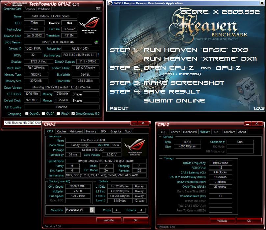Click Save Result in Heaven app

[172, 92]
